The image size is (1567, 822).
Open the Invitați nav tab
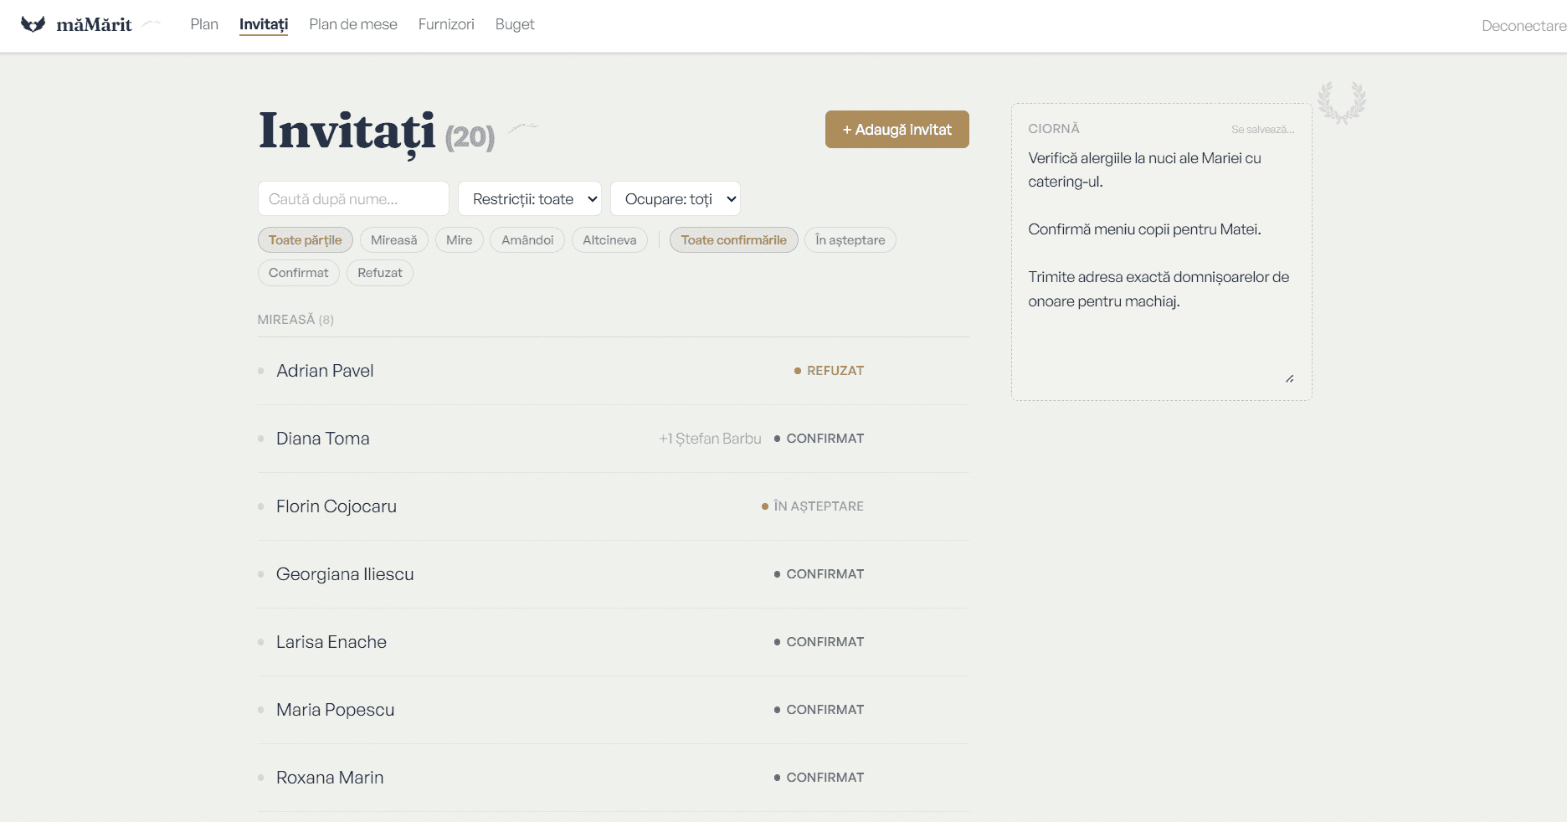click(x=264, y=24)
